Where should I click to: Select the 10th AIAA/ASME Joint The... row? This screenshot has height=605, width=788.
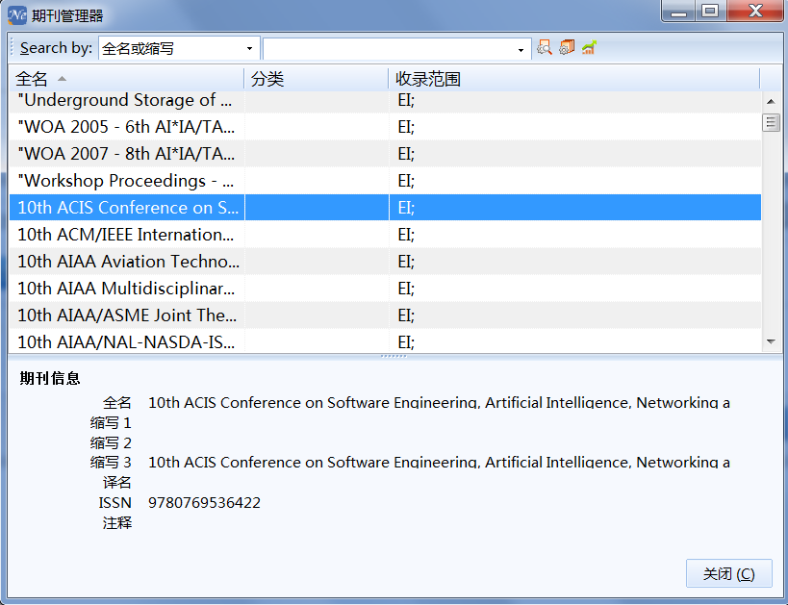[385, 315]
